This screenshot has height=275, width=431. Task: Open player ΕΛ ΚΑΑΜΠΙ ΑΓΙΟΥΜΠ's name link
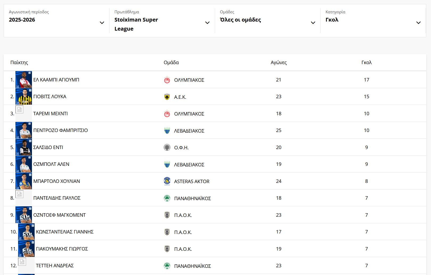(x=56, y=80)
